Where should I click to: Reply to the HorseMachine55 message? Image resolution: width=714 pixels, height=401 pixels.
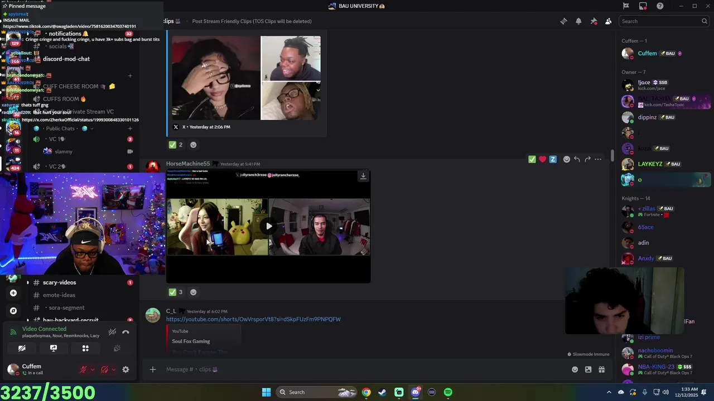pos(577,159)
